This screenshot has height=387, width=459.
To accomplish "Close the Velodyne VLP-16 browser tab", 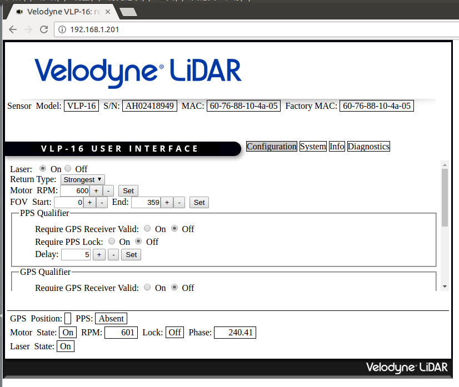I will click(108, 12).
